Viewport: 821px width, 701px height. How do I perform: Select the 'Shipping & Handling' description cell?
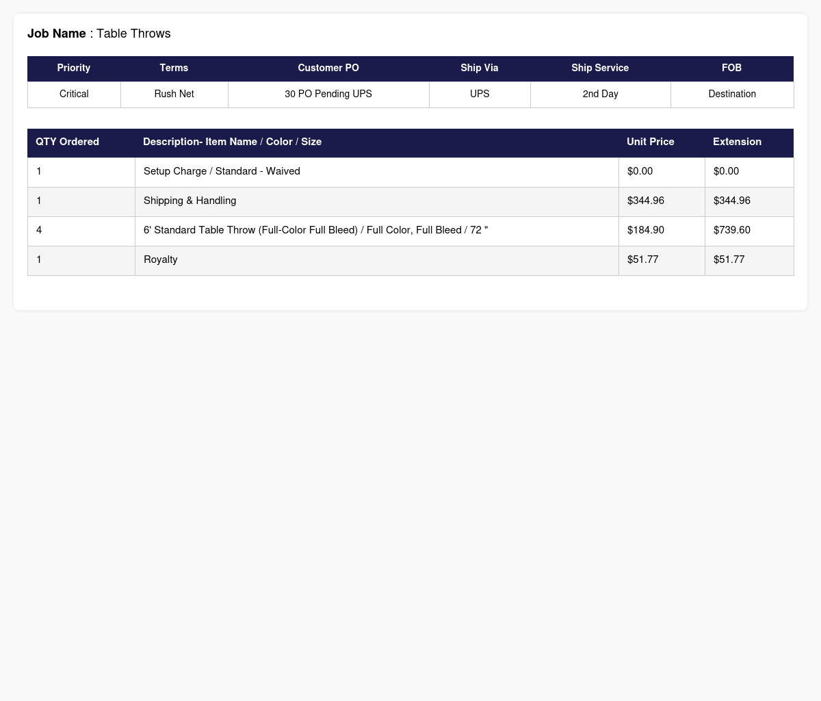(x=377, y=201)
